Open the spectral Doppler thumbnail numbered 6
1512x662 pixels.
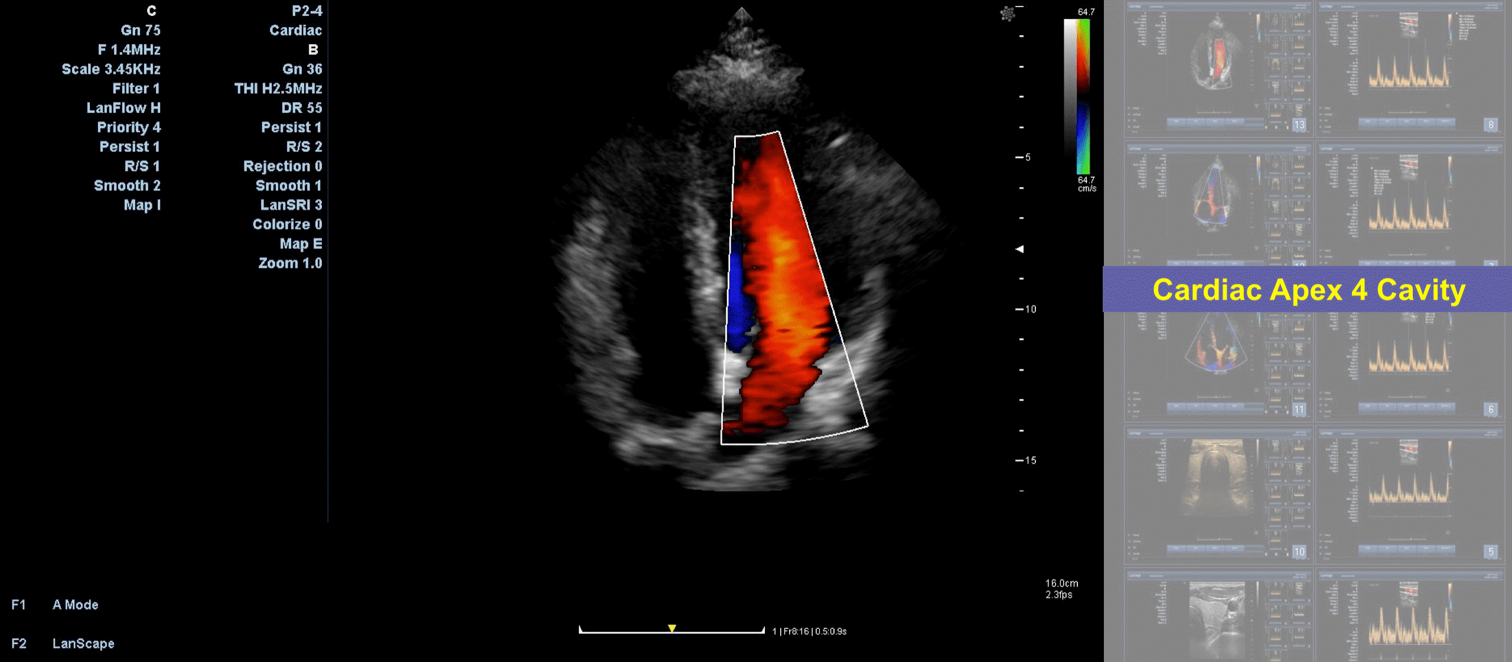[x=1410, y=366]
